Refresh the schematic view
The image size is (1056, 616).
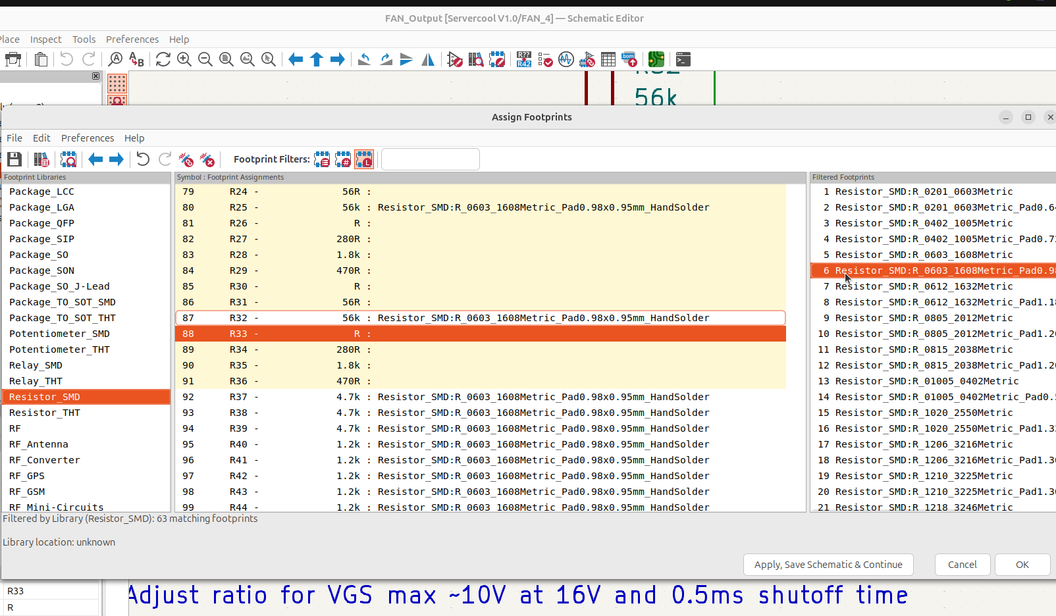click(163, 60)
